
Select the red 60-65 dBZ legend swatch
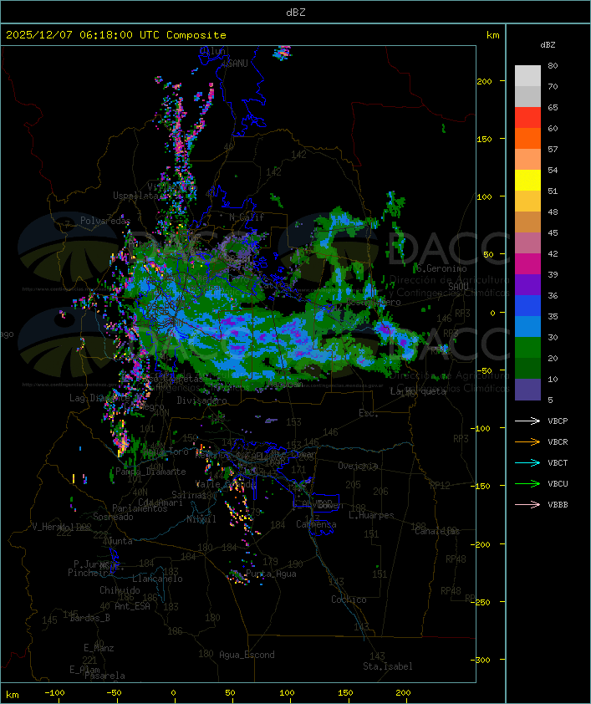point(527,118)
